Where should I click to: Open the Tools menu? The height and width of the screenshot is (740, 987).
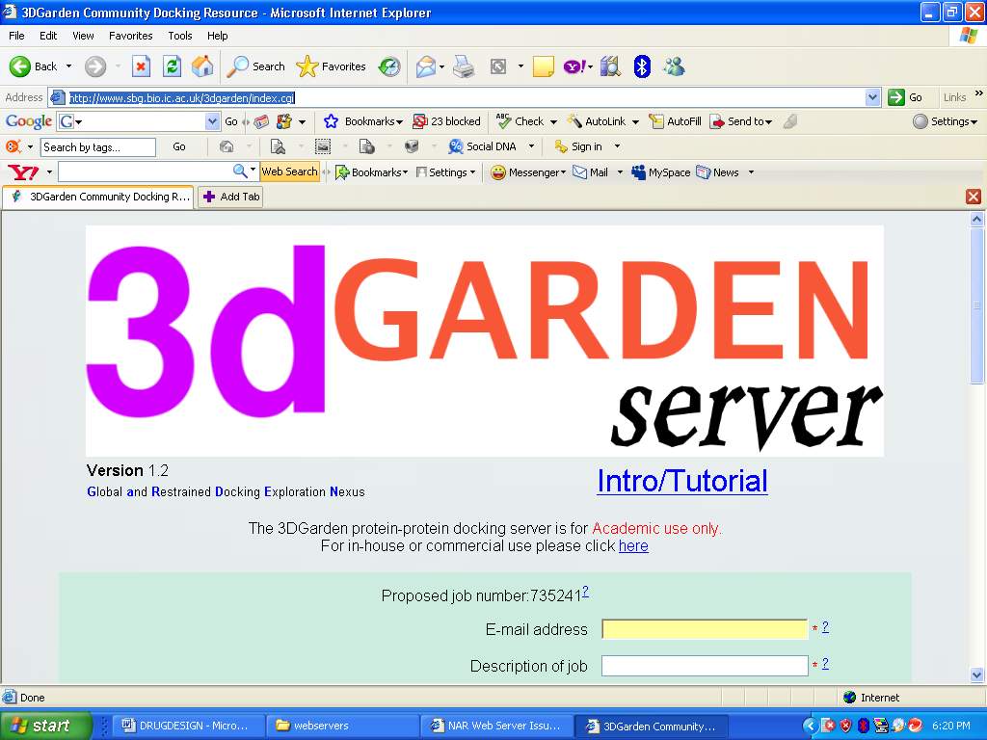180,36
